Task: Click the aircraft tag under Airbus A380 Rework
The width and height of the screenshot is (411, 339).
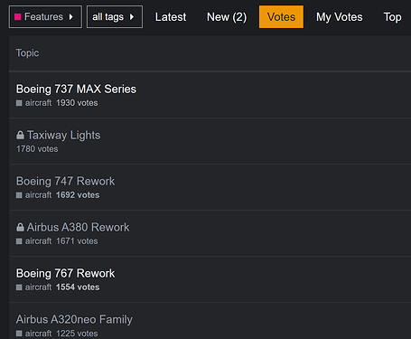Action: point(34,241)
